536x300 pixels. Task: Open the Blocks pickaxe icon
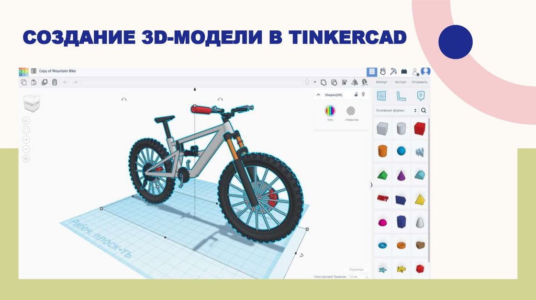[394, 72]
